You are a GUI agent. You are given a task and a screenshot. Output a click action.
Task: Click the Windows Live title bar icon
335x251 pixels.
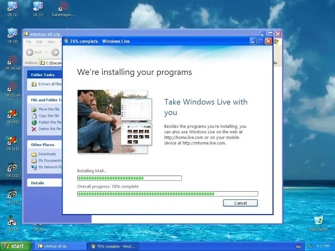coord(66,41)
